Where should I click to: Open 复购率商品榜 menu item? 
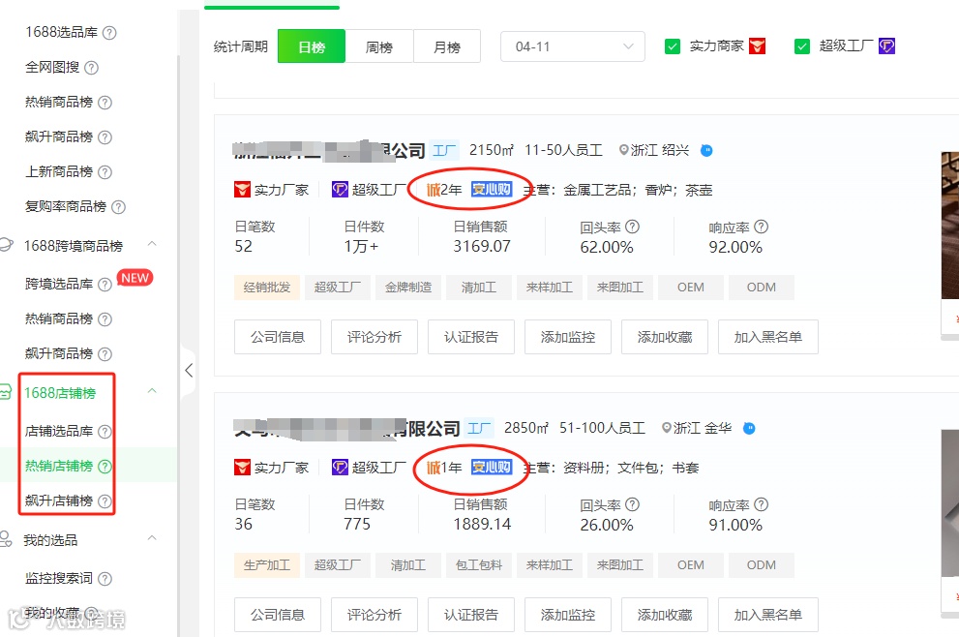point(66,207)
